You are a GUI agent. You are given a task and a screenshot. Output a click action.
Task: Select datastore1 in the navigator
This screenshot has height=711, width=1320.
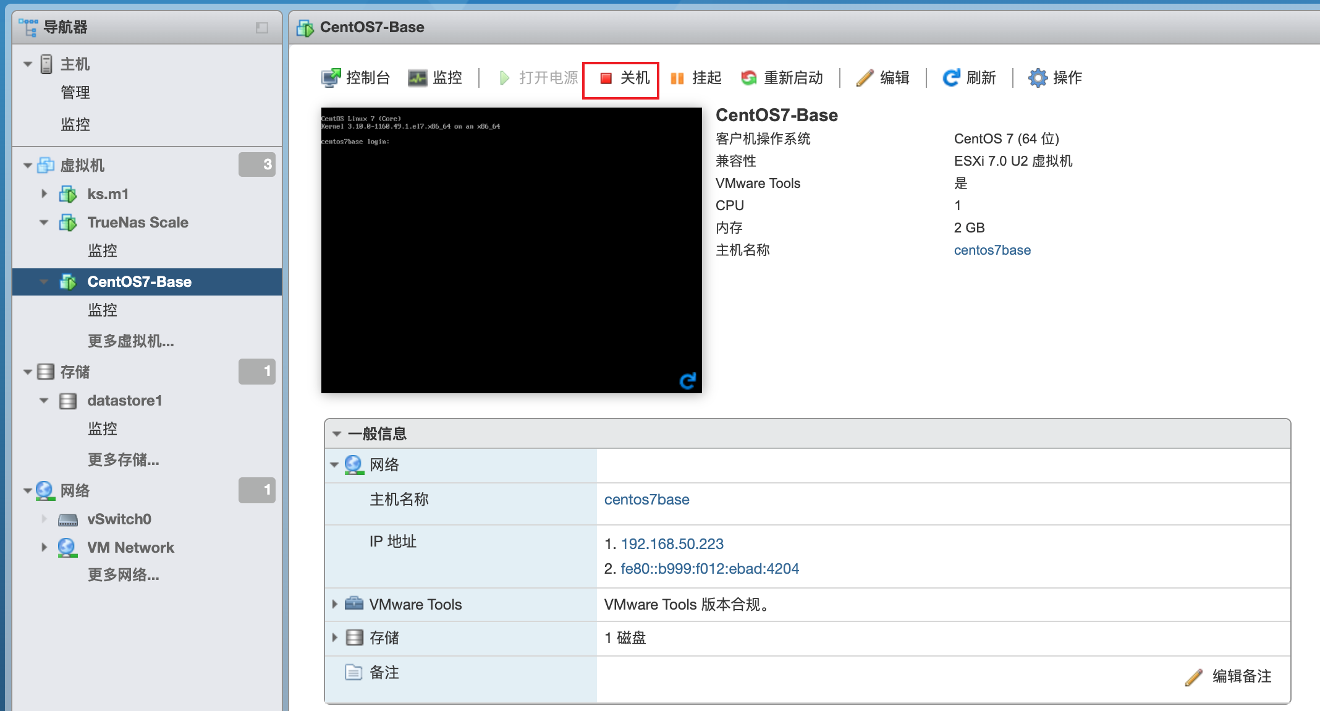(x=124, y=401)
